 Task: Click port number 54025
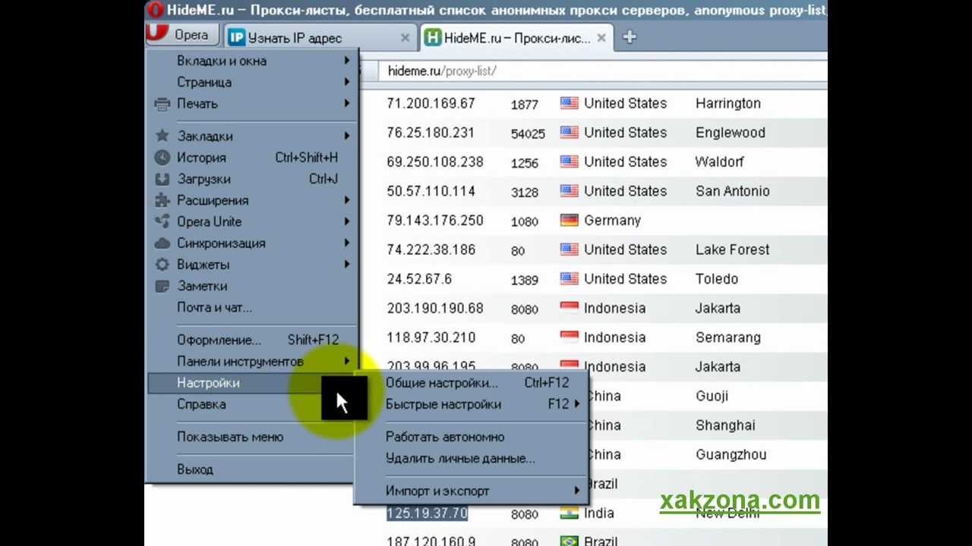(528, 133)
